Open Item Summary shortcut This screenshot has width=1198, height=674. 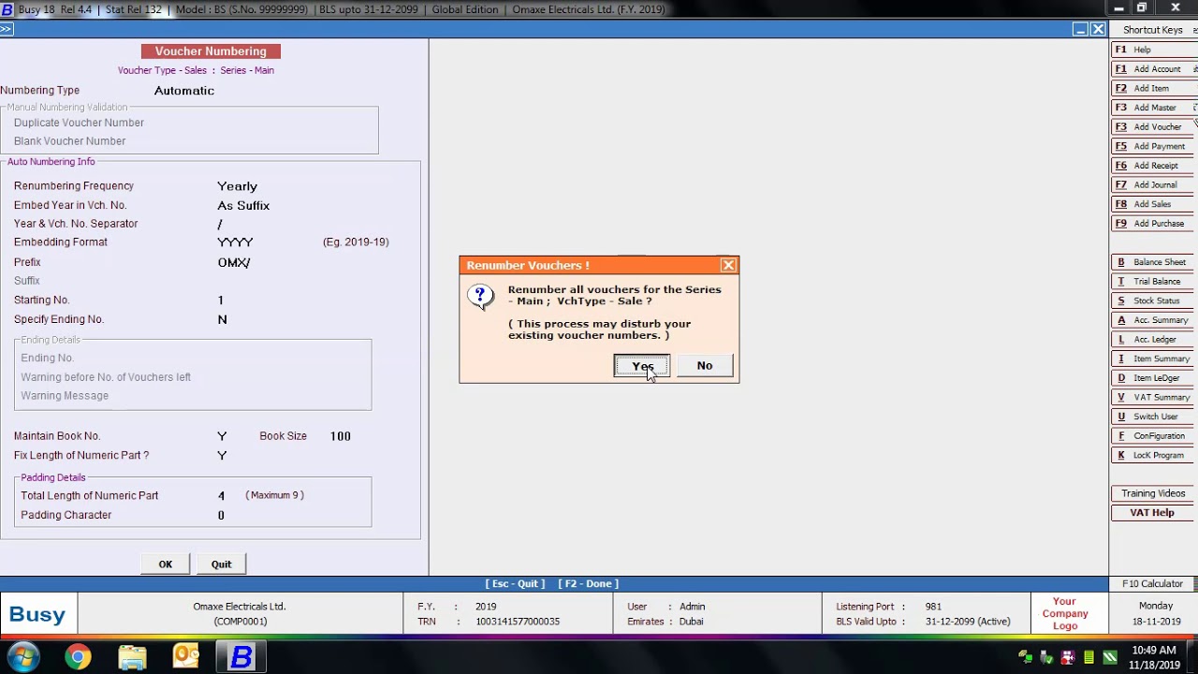pyautogui.click(x=1153, y=359)
